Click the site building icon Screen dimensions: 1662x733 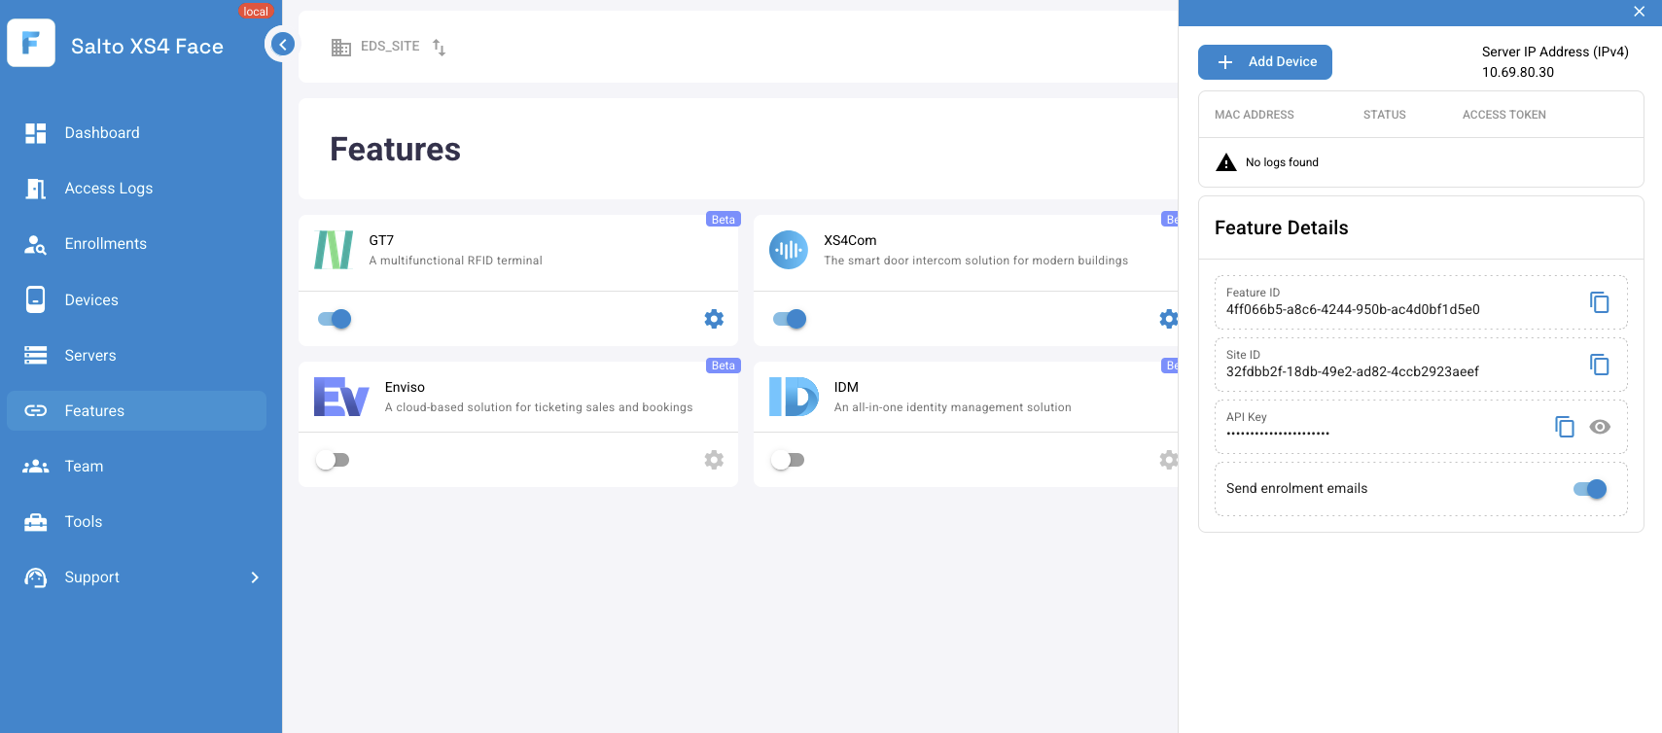click(341, 48)
